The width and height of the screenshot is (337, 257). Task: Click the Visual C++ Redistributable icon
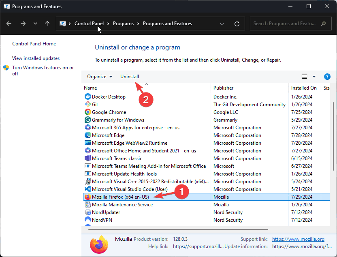pos(87,182)
